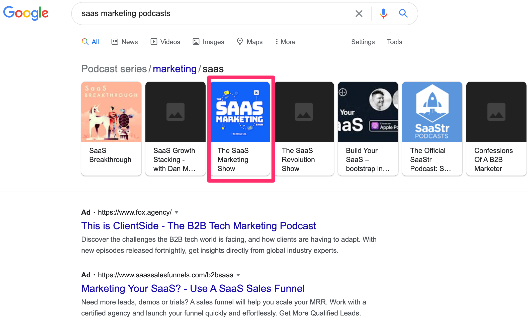Open The SaaS Revolution Show placeholder image

click(304, 112)
